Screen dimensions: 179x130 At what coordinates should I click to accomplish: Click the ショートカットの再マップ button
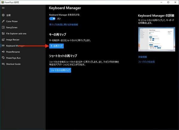[60, 70]
